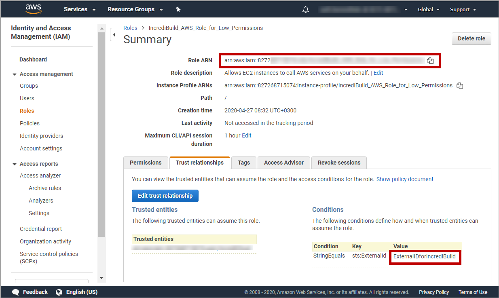499x298 pixels.
Task: Click English (US) language selector
Action: click(82, 292)
